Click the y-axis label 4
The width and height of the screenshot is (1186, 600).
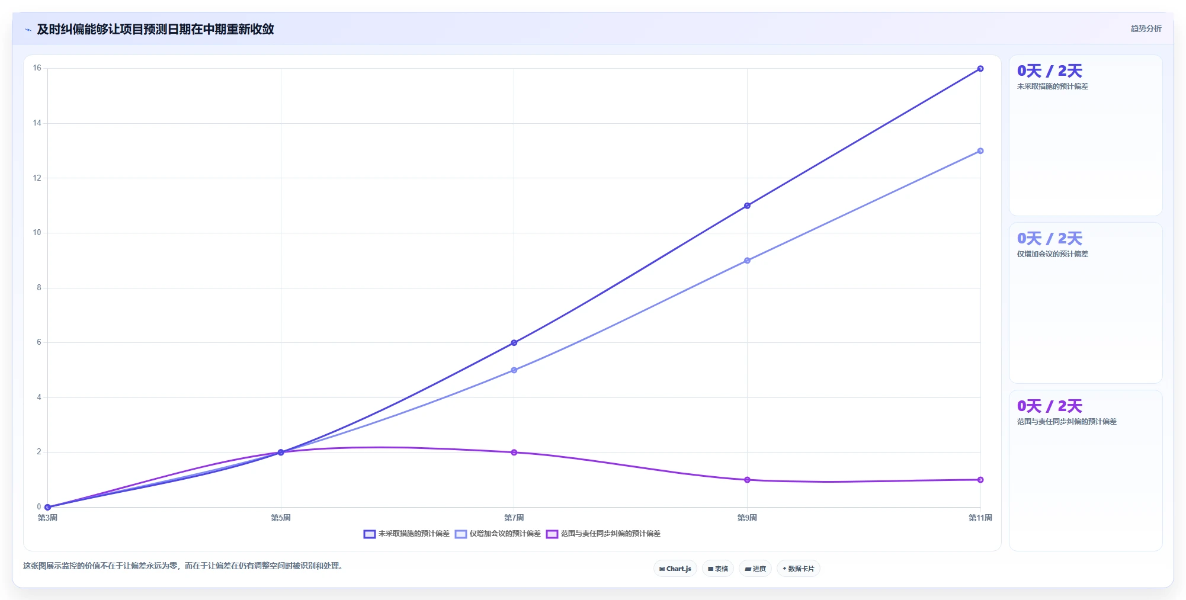[x=39, y=397]
